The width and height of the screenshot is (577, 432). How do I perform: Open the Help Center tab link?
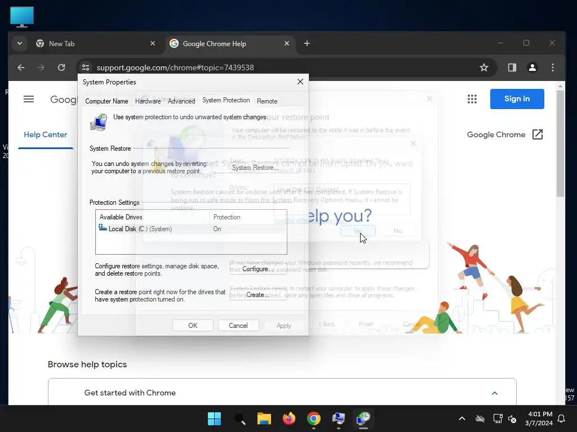[x=45, y=135]
